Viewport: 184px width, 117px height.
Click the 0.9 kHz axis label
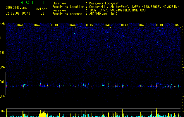click(x=3, y=67)
